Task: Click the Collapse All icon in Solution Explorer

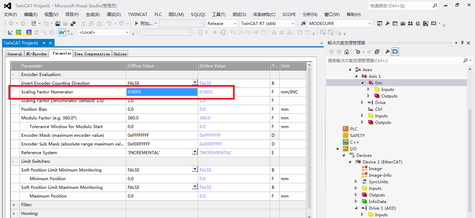Action: (377, 52)
